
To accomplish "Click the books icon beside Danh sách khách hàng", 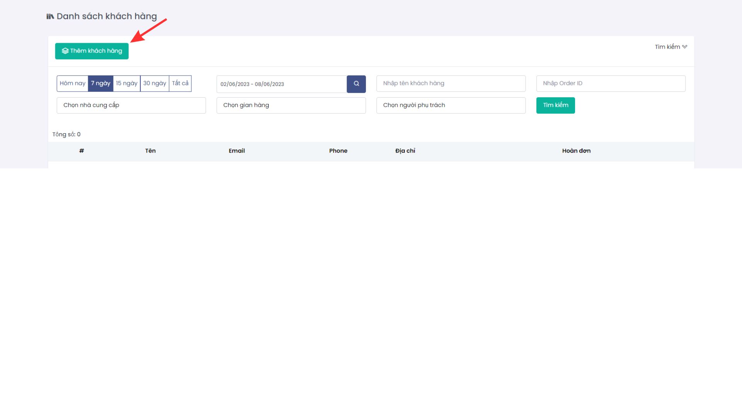I will pos(50,17).
